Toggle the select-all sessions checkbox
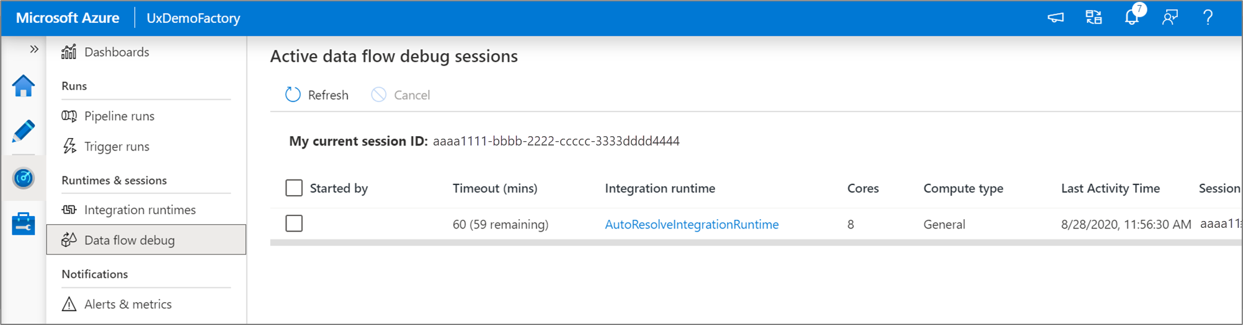The image size is (1243, 325). click(294, 188)
